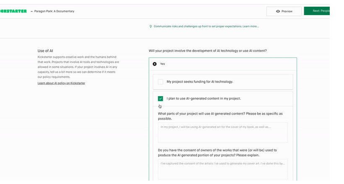
Task: Focus the consent of owners explanation field
Action: tap(223, 169)
